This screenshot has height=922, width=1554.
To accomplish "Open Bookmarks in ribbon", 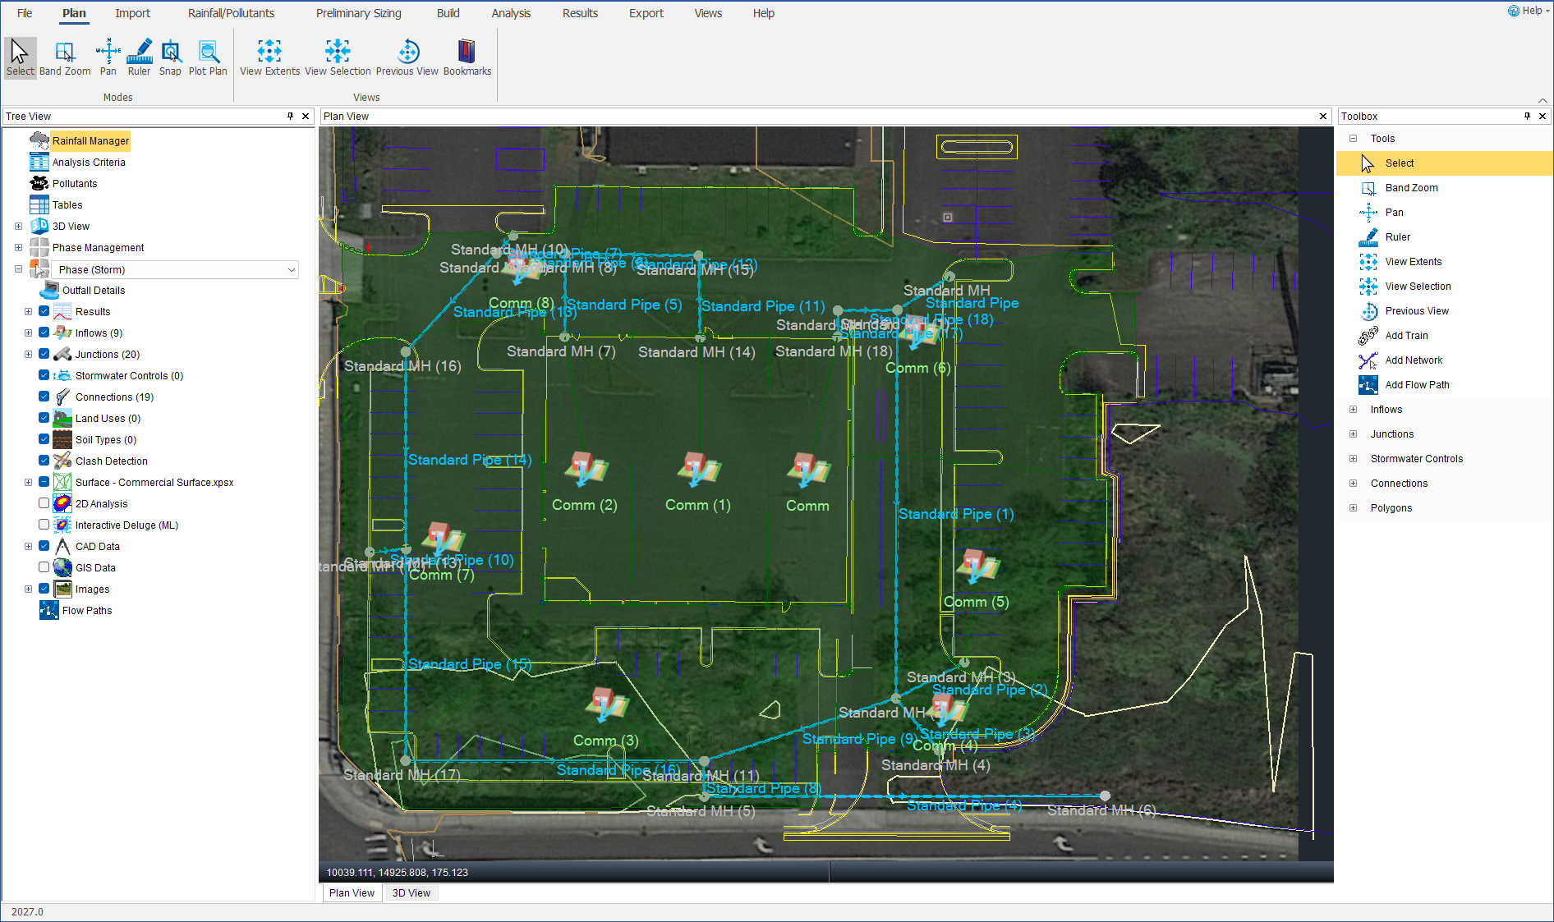I will click(467, 57).
